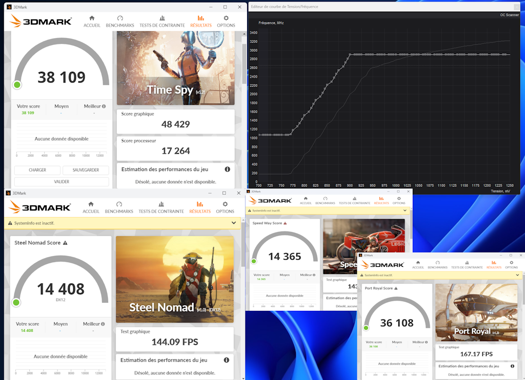Click info icon next to Meilleur in Time Spy
This screenshot has height=380, width=525.
[x=104, y=107]
